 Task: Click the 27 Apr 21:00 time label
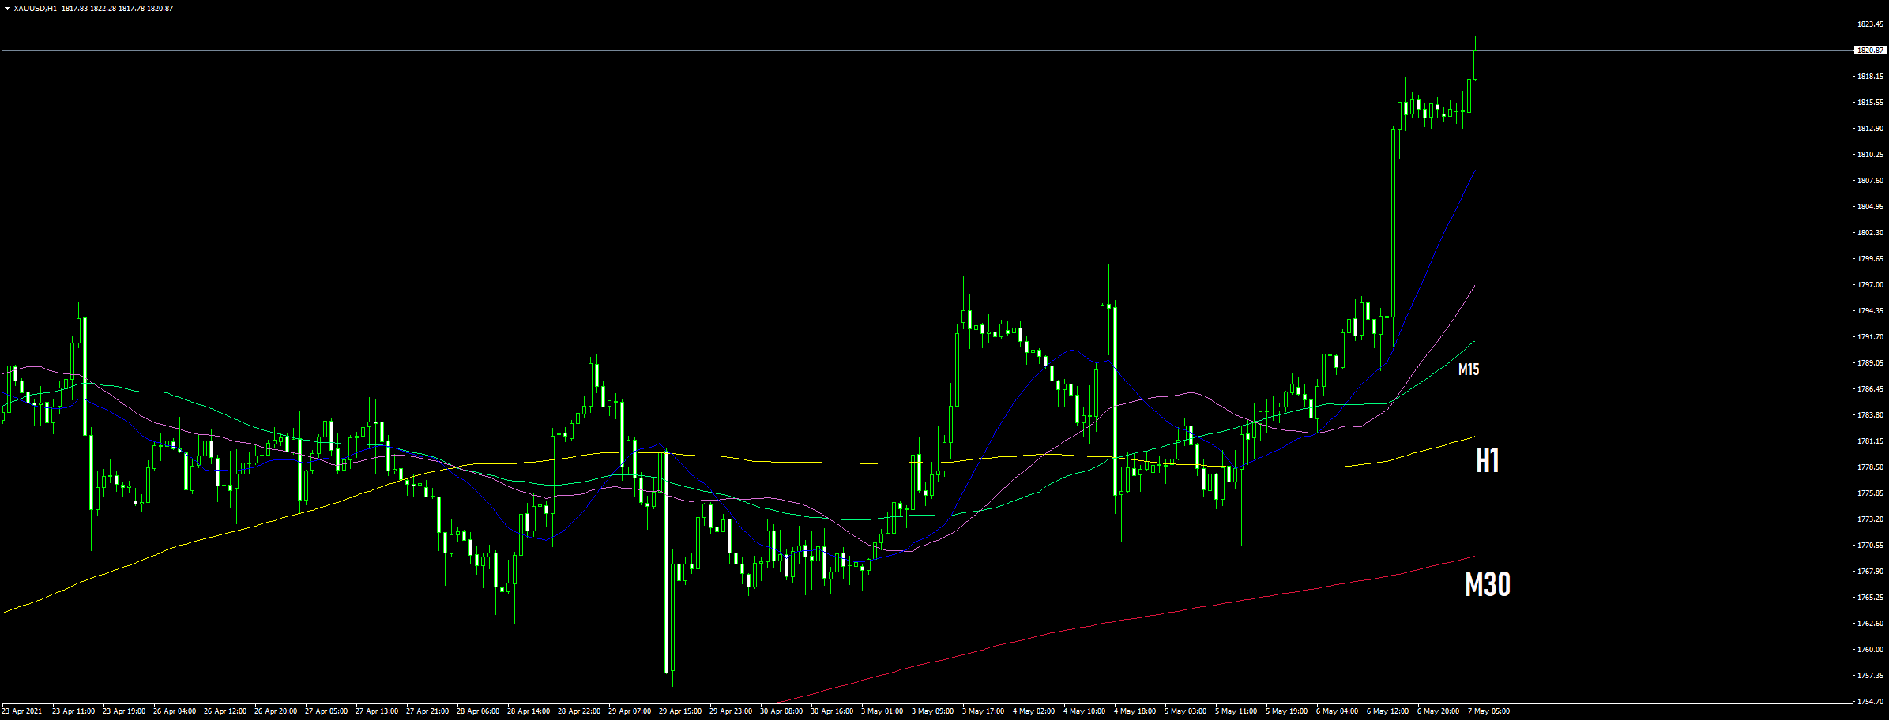[427, 711]
